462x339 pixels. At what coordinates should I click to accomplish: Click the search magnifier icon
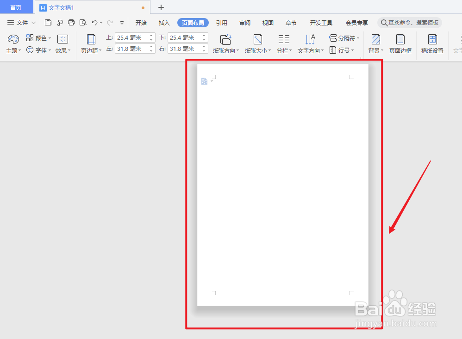point(384,23)
